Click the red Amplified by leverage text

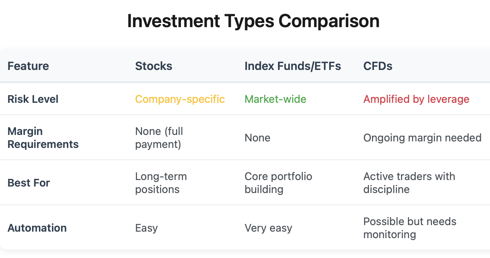416,99
